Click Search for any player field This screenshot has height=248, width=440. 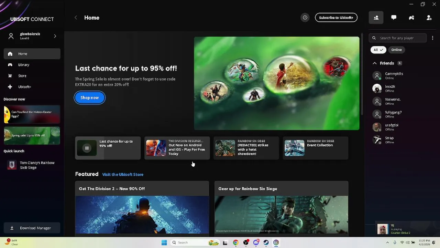pyautogui.click(x=398, y=38)
